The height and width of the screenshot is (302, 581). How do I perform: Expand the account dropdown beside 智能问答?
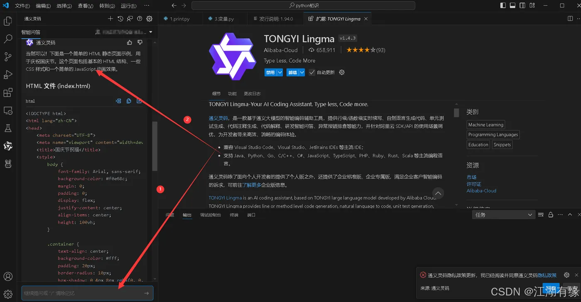pyautogui.click(x=151, y=32)
